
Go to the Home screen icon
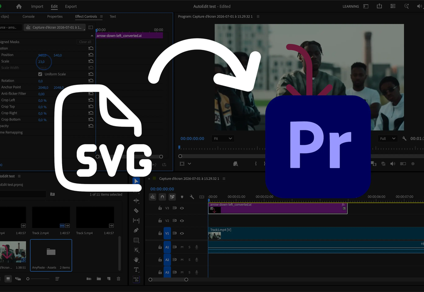pos(19,7)
